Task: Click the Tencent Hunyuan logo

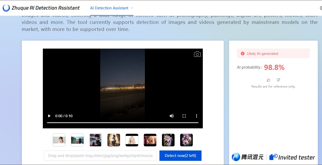Action: tap(248, 157)
